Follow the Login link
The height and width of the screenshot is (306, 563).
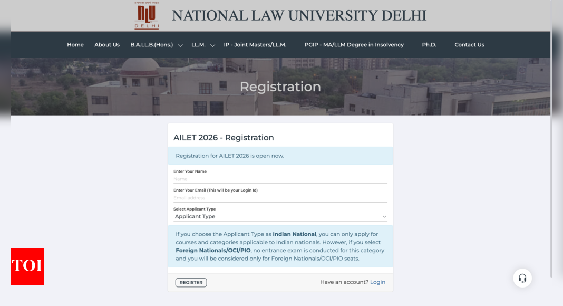(x=378, y=282)
